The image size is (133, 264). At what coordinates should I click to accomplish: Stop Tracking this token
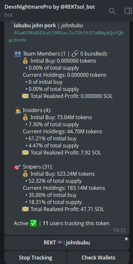click(x=35, y=258)
